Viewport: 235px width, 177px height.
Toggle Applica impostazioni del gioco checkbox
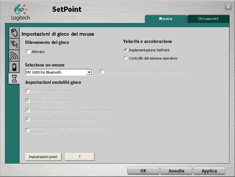pos(102,72)
